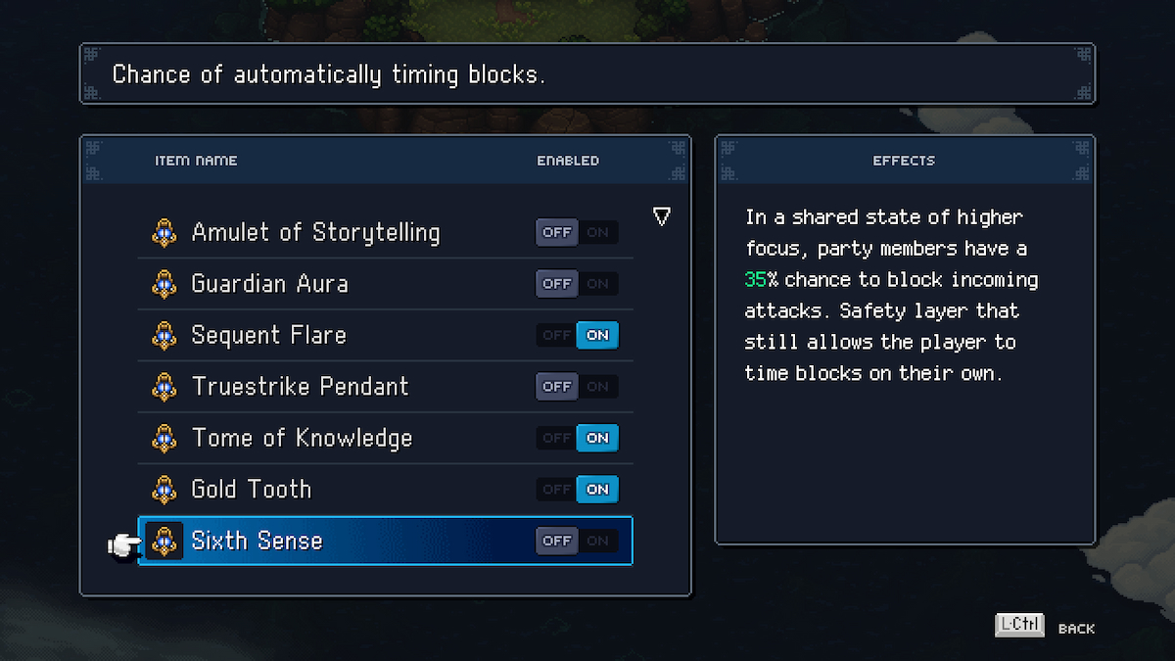Click the Sequent Flare relic icon
This screenshot has height=661, width=1175.
tap(164, 335)
